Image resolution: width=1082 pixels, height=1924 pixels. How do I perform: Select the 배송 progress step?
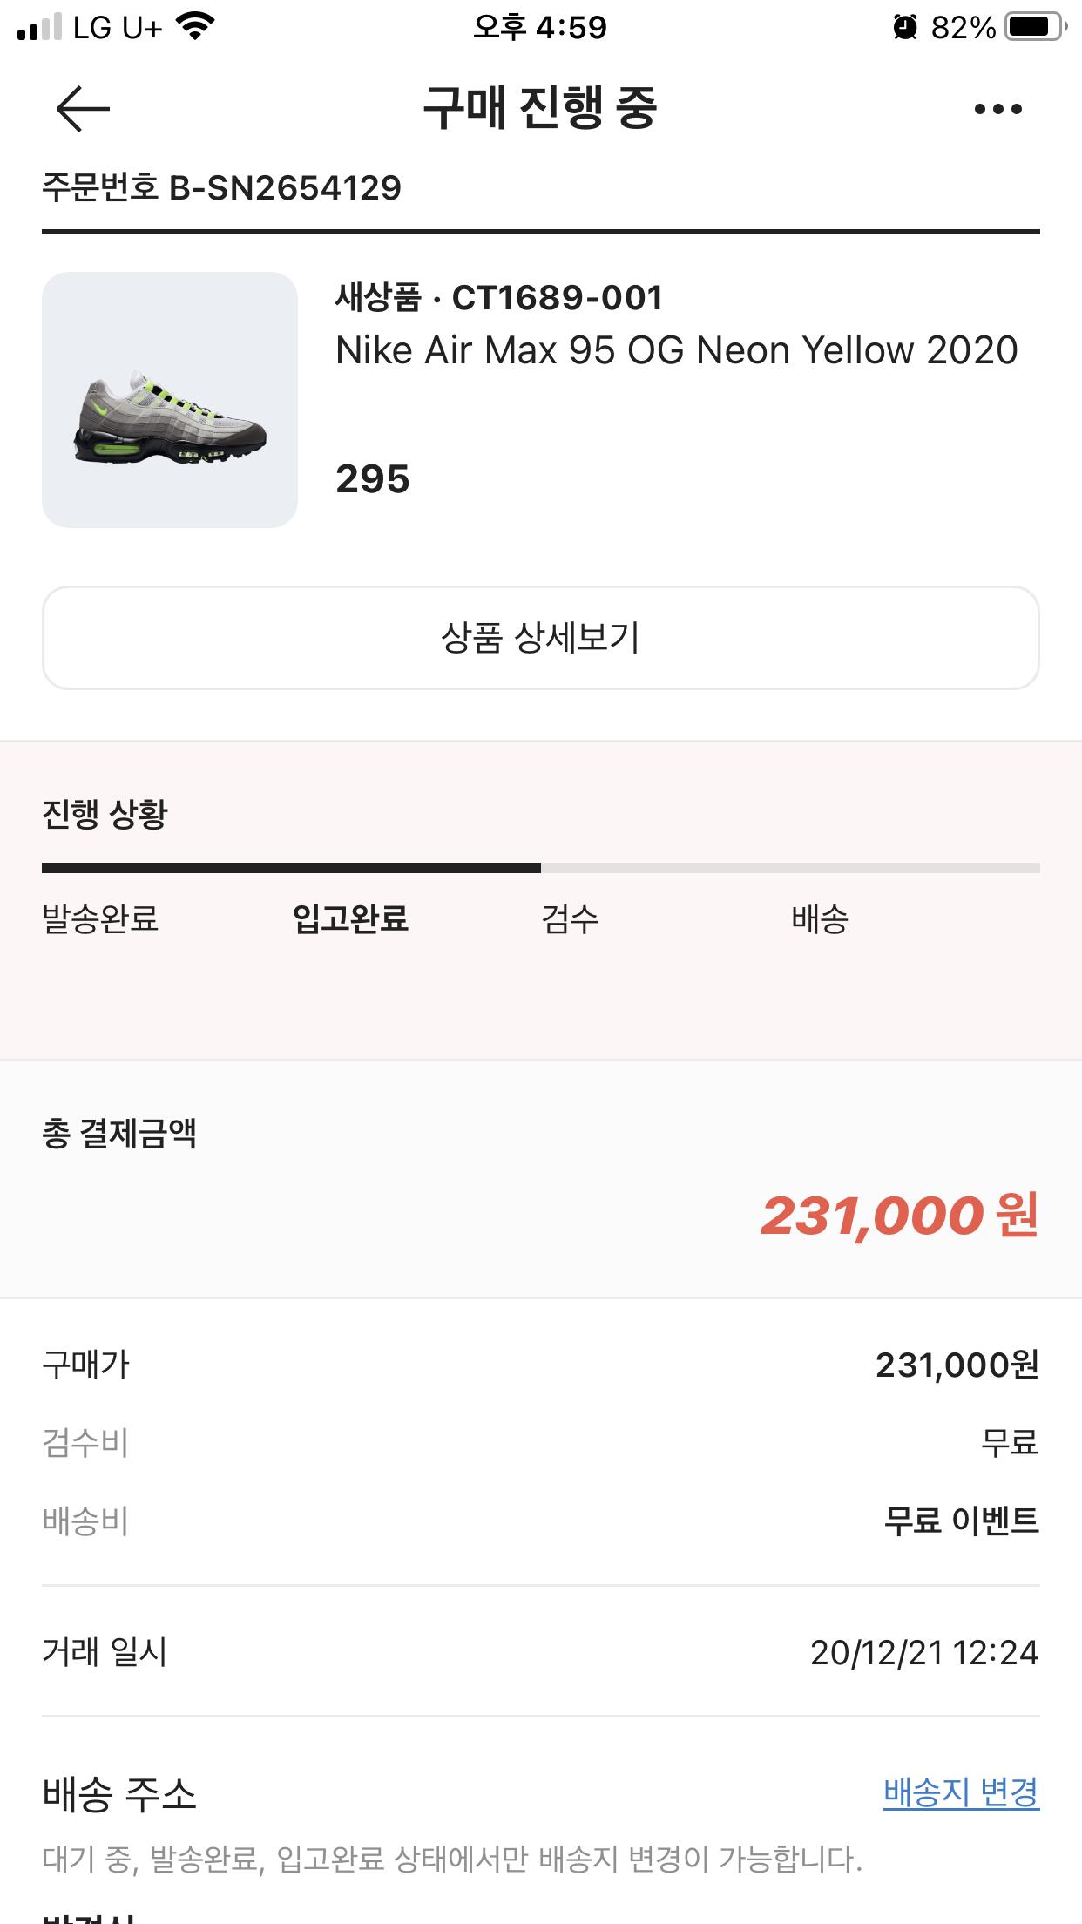click(819, 918)
